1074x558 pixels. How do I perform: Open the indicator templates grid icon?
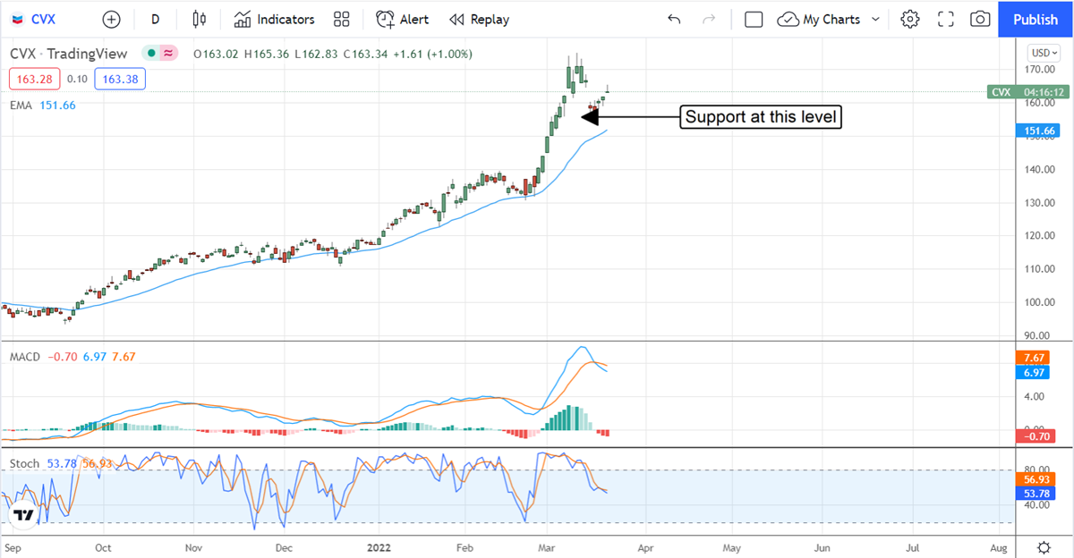point(341,19)
